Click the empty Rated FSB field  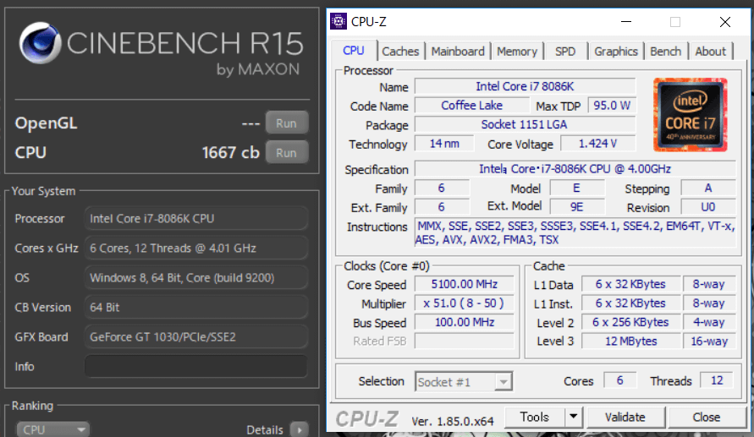464,341
